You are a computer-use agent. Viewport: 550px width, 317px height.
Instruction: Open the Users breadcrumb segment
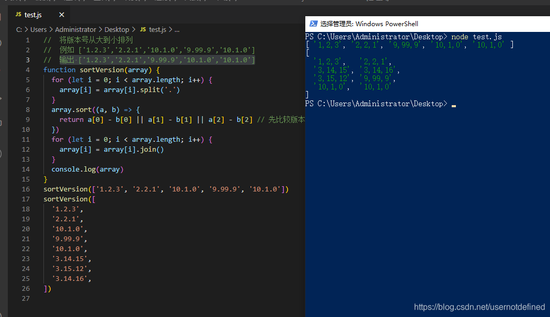38,29
